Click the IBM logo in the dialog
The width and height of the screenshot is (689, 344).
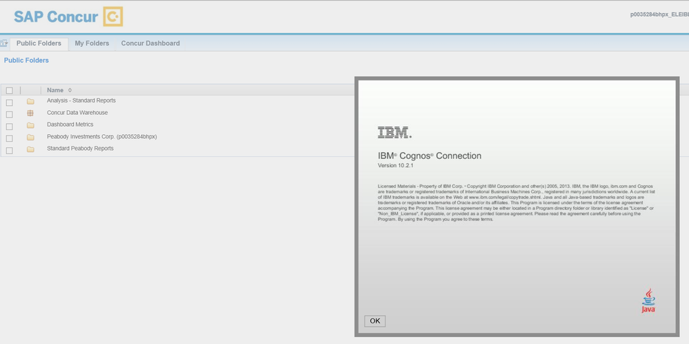point(395,132)
